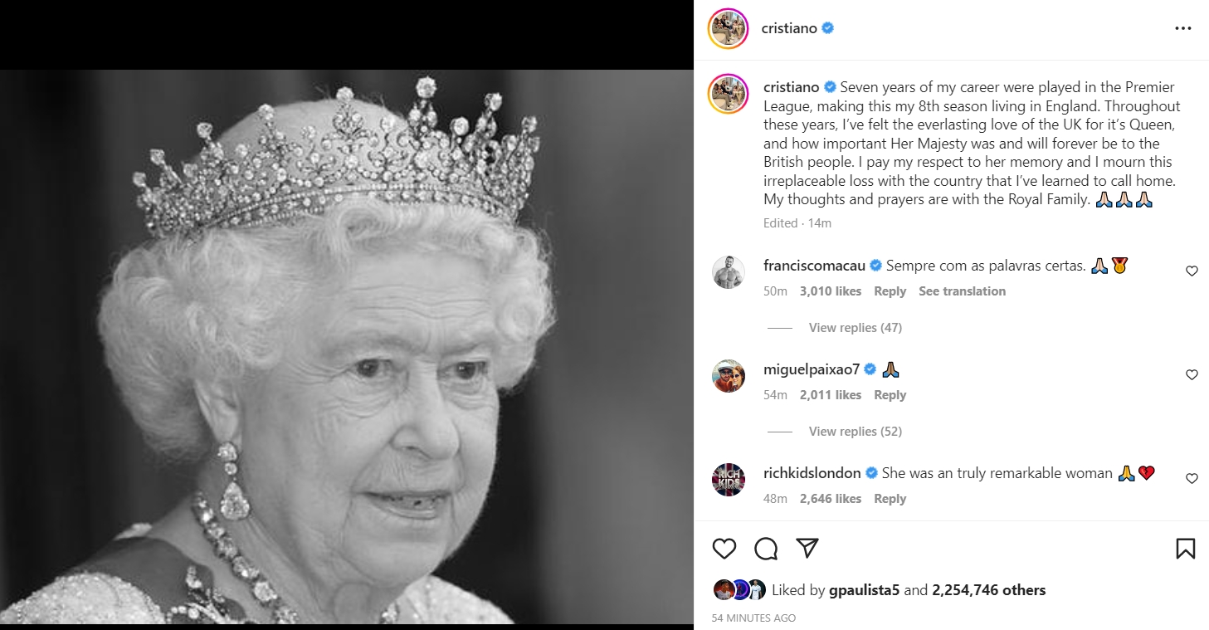
Task: Open gpaulista5 profile link
Action: coord(864,590)
